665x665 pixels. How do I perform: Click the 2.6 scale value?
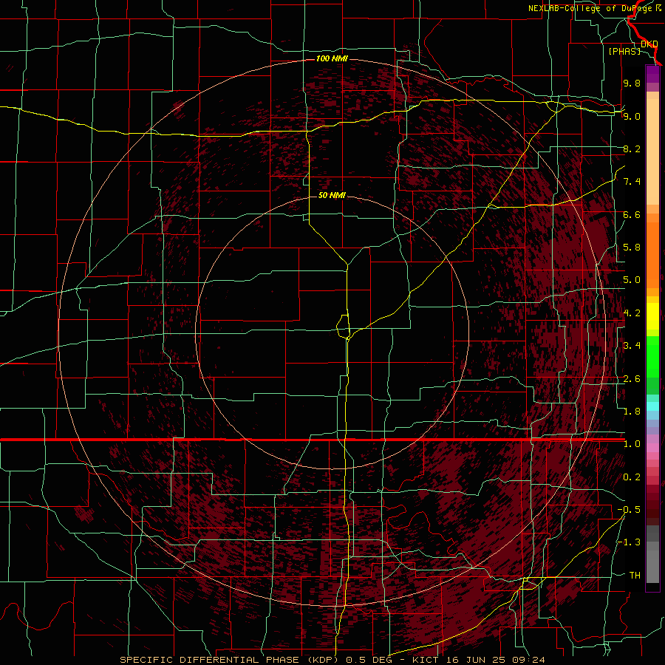[632, 379]
